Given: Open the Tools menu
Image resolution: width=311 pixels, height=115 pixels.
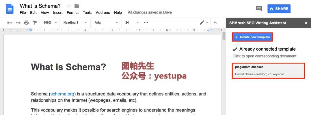Looking at the screenshot, I should point(87,12).
